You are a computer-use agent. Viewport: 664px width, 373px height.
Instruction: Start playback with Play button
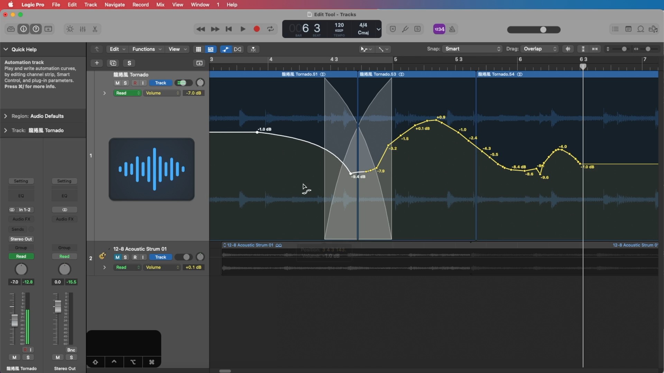243,29
